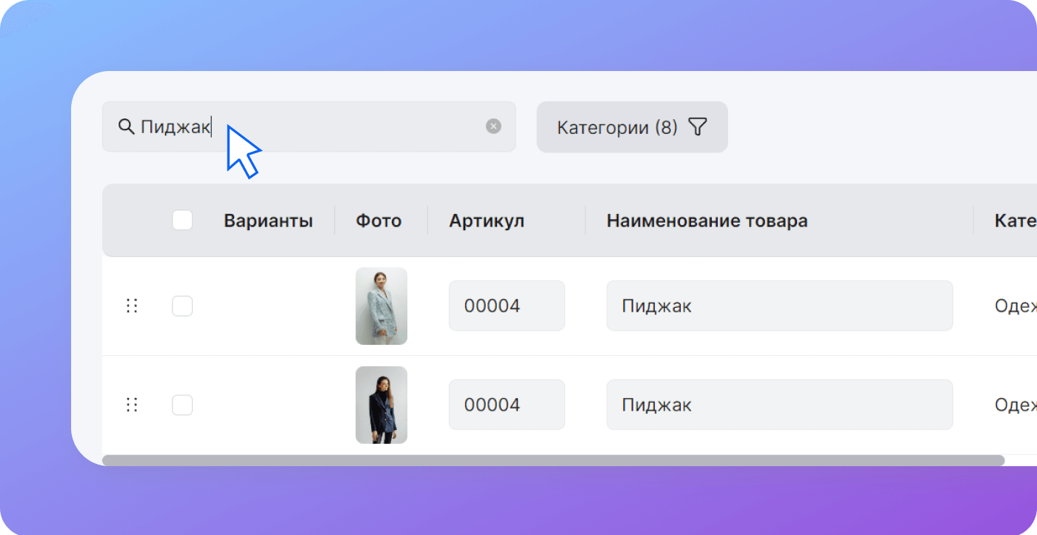Screen dimensions: 1037x535
Task: Click the first row's Пиджак name field
Action: click(x=779, y=306)
